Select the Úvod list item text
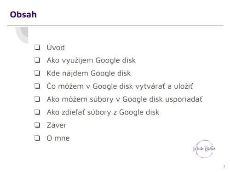Image resolution: width=230 pixels, height=172 pixels. click(56, 47)
